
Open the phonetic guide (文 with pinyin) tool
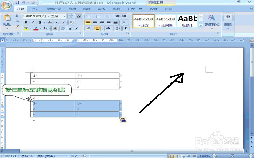(70, 16)
